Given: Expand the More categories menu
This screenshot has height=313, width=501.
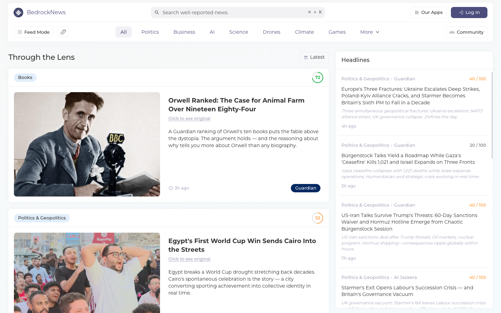Looking at the screenshot, I should (x=370, y=32).
